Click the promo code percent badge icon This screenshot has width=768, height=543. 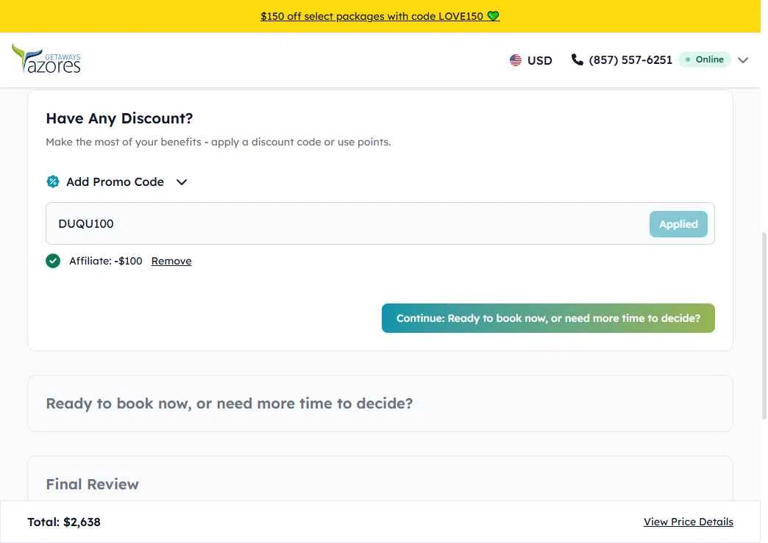click(53, 181)
